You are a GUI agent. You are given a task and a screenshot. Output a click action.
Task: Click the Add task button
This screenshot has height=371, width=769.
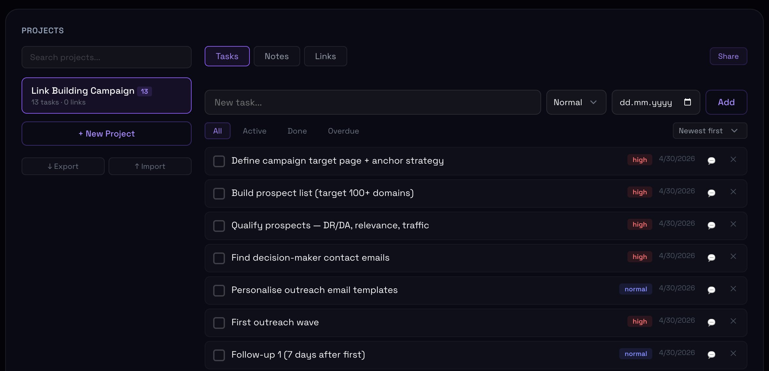(726, 102)
